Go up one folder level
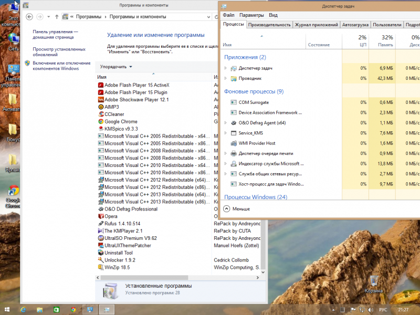This screenshot has height=315, width=420. coord(57,17)
